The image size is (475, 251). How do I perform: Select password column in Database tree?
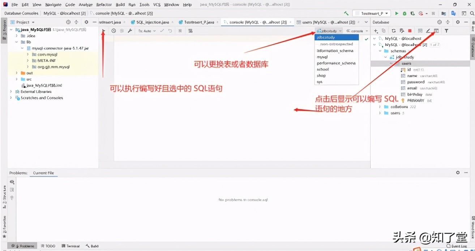[x=416, y=82]
